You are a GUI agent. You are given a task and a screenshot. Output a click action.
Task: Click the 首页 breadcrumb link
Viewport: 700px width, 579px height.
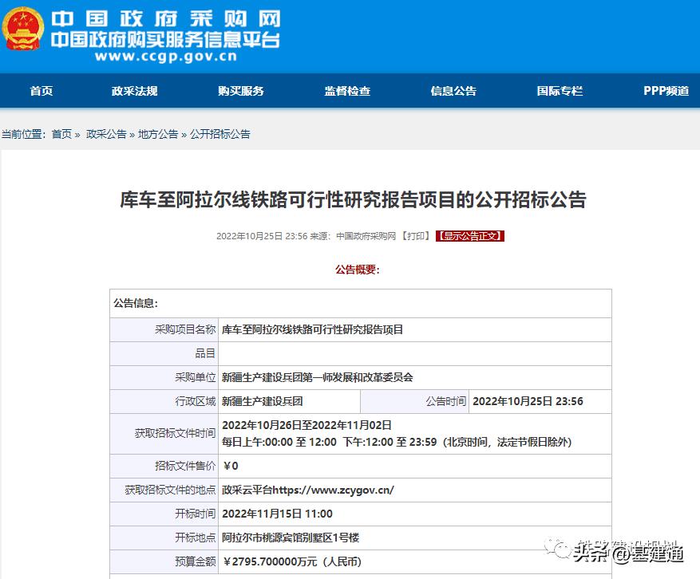click(x=61, y=134)
